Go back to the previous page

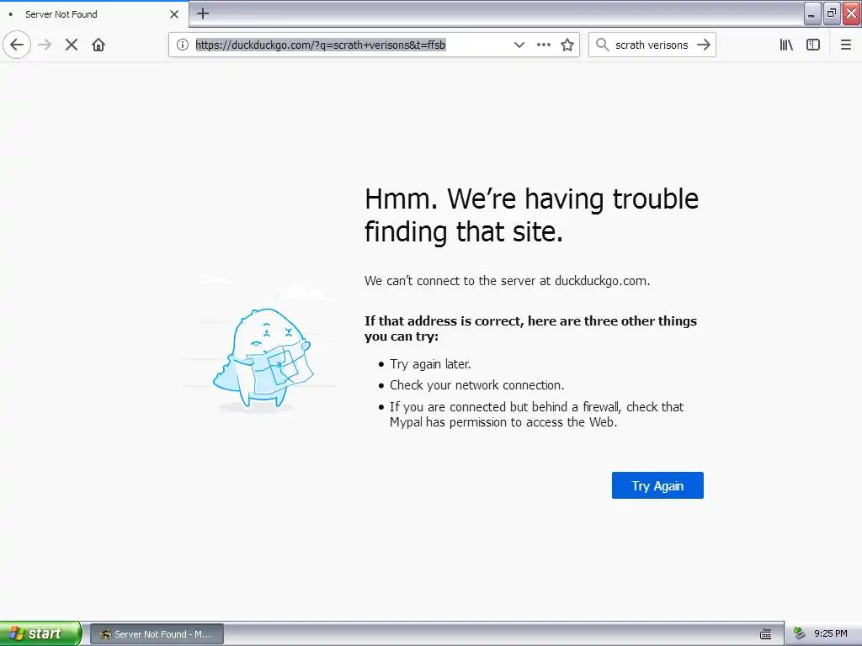(17, 45)
